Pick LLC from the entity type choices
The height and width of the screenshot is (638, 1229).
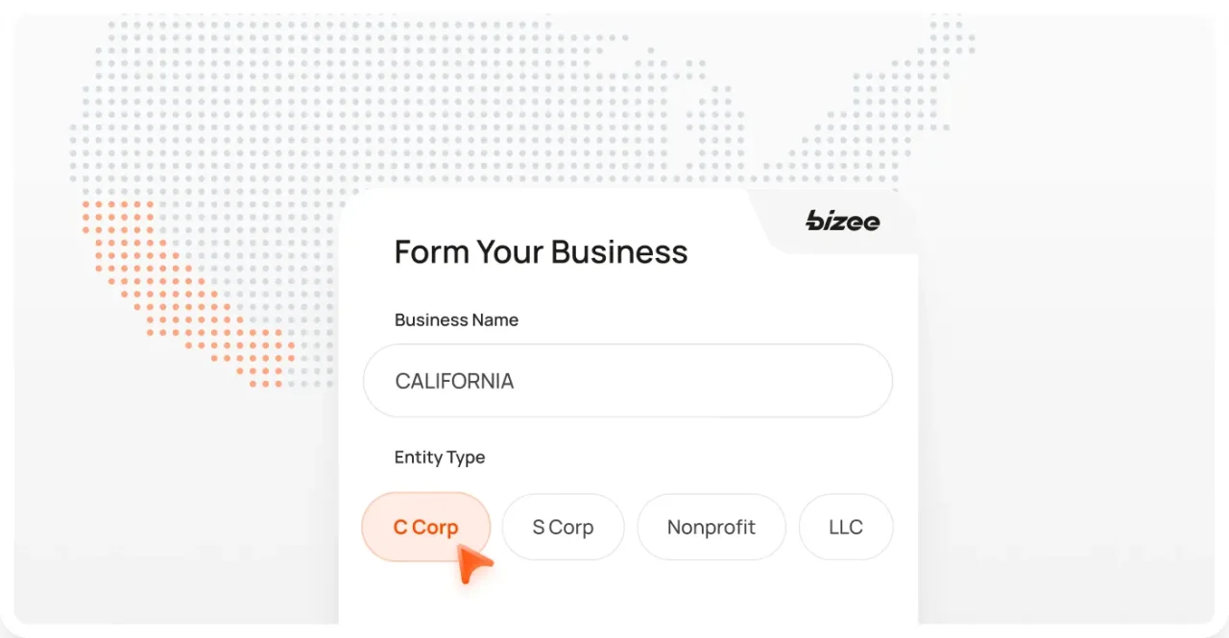tap(845, 527)
